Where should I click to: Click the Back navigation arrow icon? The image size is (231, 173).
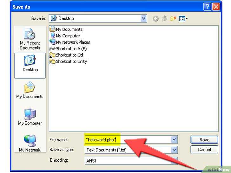[x=155, y=19]
